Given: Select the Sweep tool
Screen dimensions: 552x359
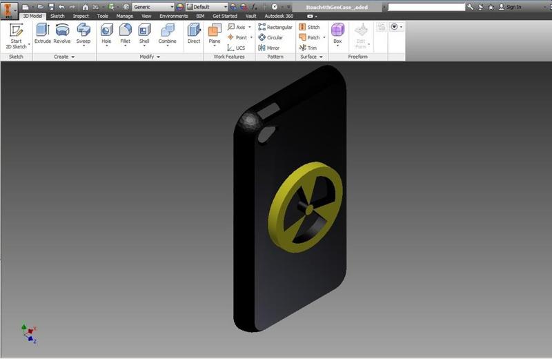Looking at the screenshot, I should (83, 34).
